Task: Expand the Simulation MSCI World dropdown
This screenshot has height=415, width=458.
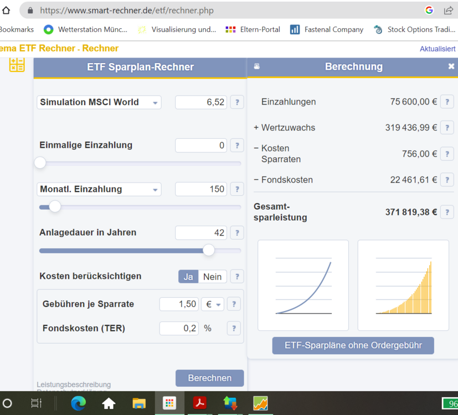Action: pos(99,102)
